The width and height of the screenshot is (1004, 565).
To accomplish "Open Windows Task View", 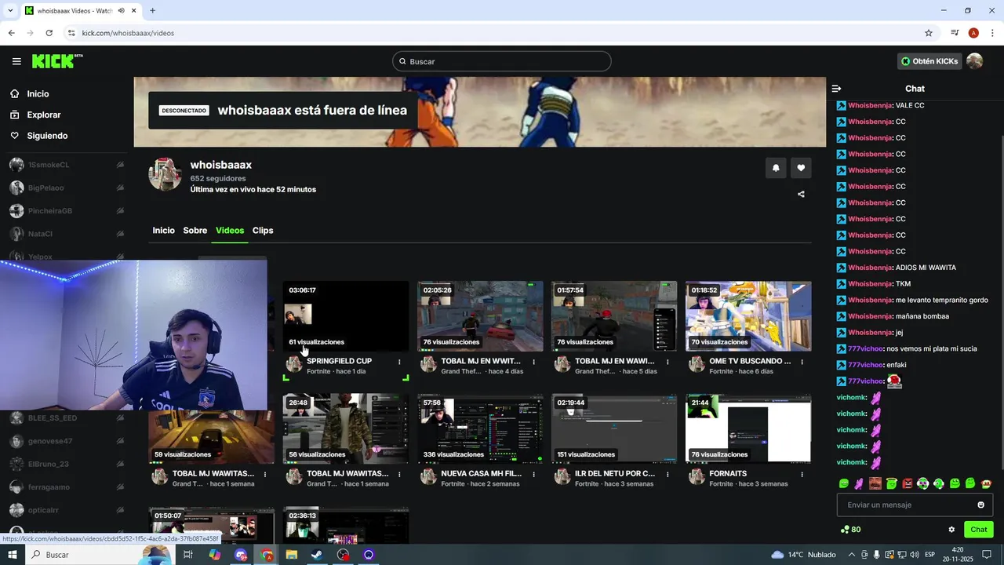I will (188, 555).
